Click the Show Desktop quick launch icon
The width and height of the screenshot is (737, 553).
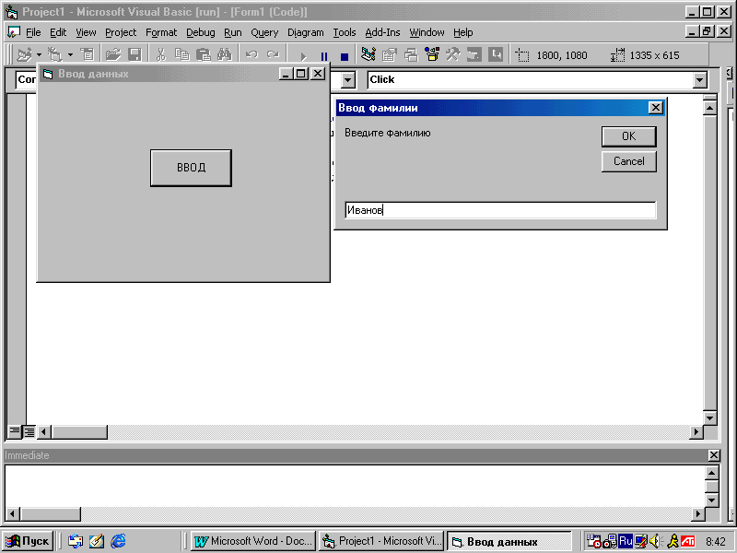point(97,541)
